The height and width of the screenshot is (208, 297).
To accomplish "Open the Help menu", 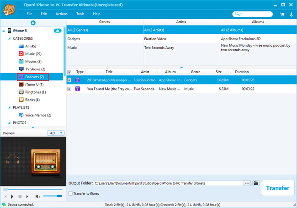I will 96,14.
